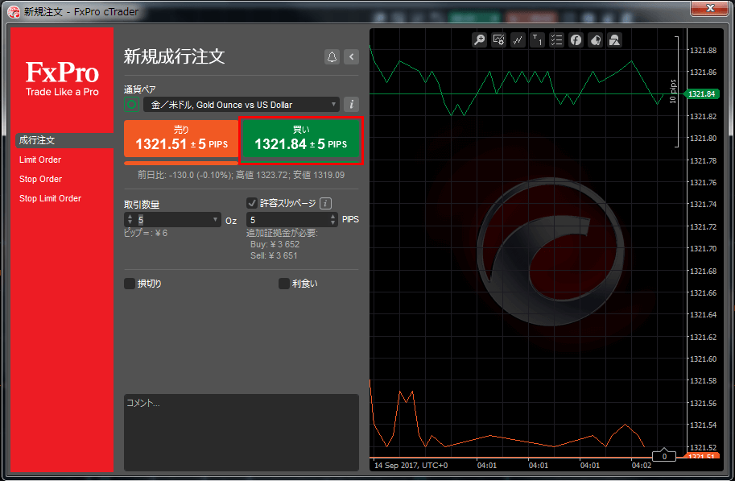This screenshot has height=481, width=735.
Task: Open the 取引数量 volume dropdown arrow
Action: pyautogui.click(x=215, y=220)
